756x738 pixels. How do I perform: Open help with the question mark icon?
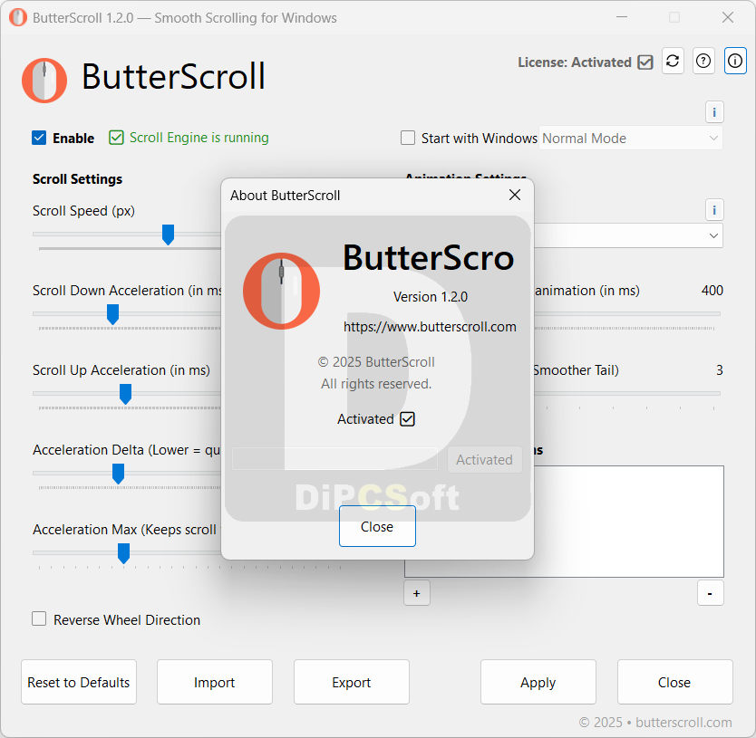[703, 62]
